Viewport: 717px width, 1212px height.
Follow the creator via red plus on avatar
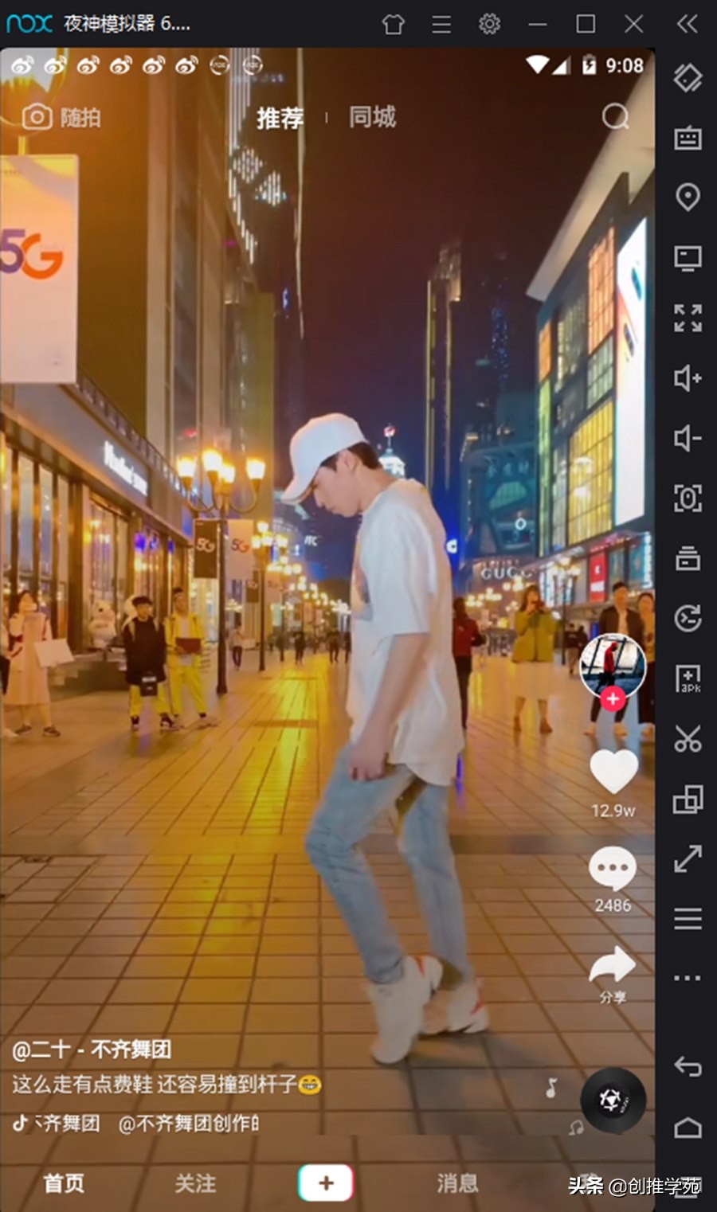pyautogui.click(x=612, y=699)
